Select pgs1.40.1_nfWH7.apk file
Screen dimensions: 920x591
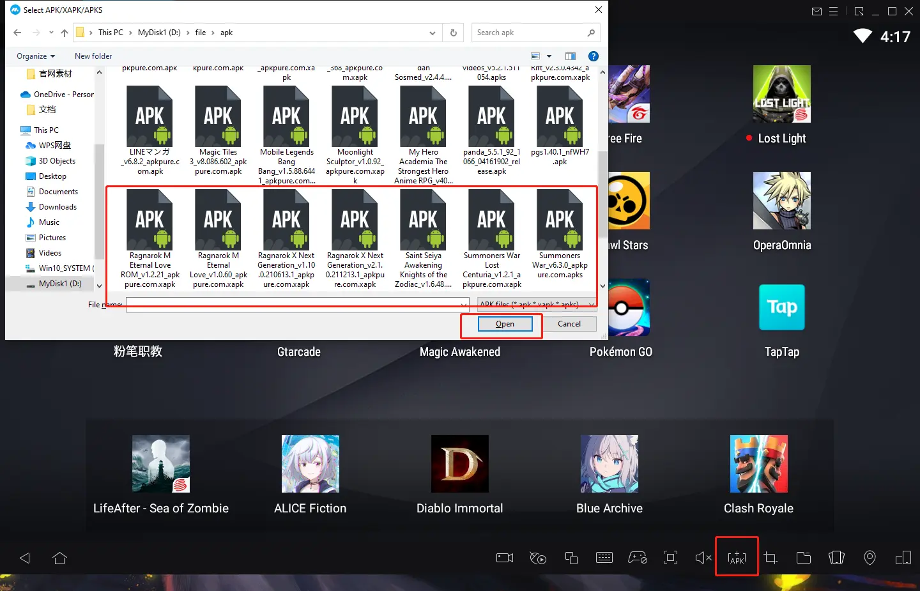(x=560, y=127)
